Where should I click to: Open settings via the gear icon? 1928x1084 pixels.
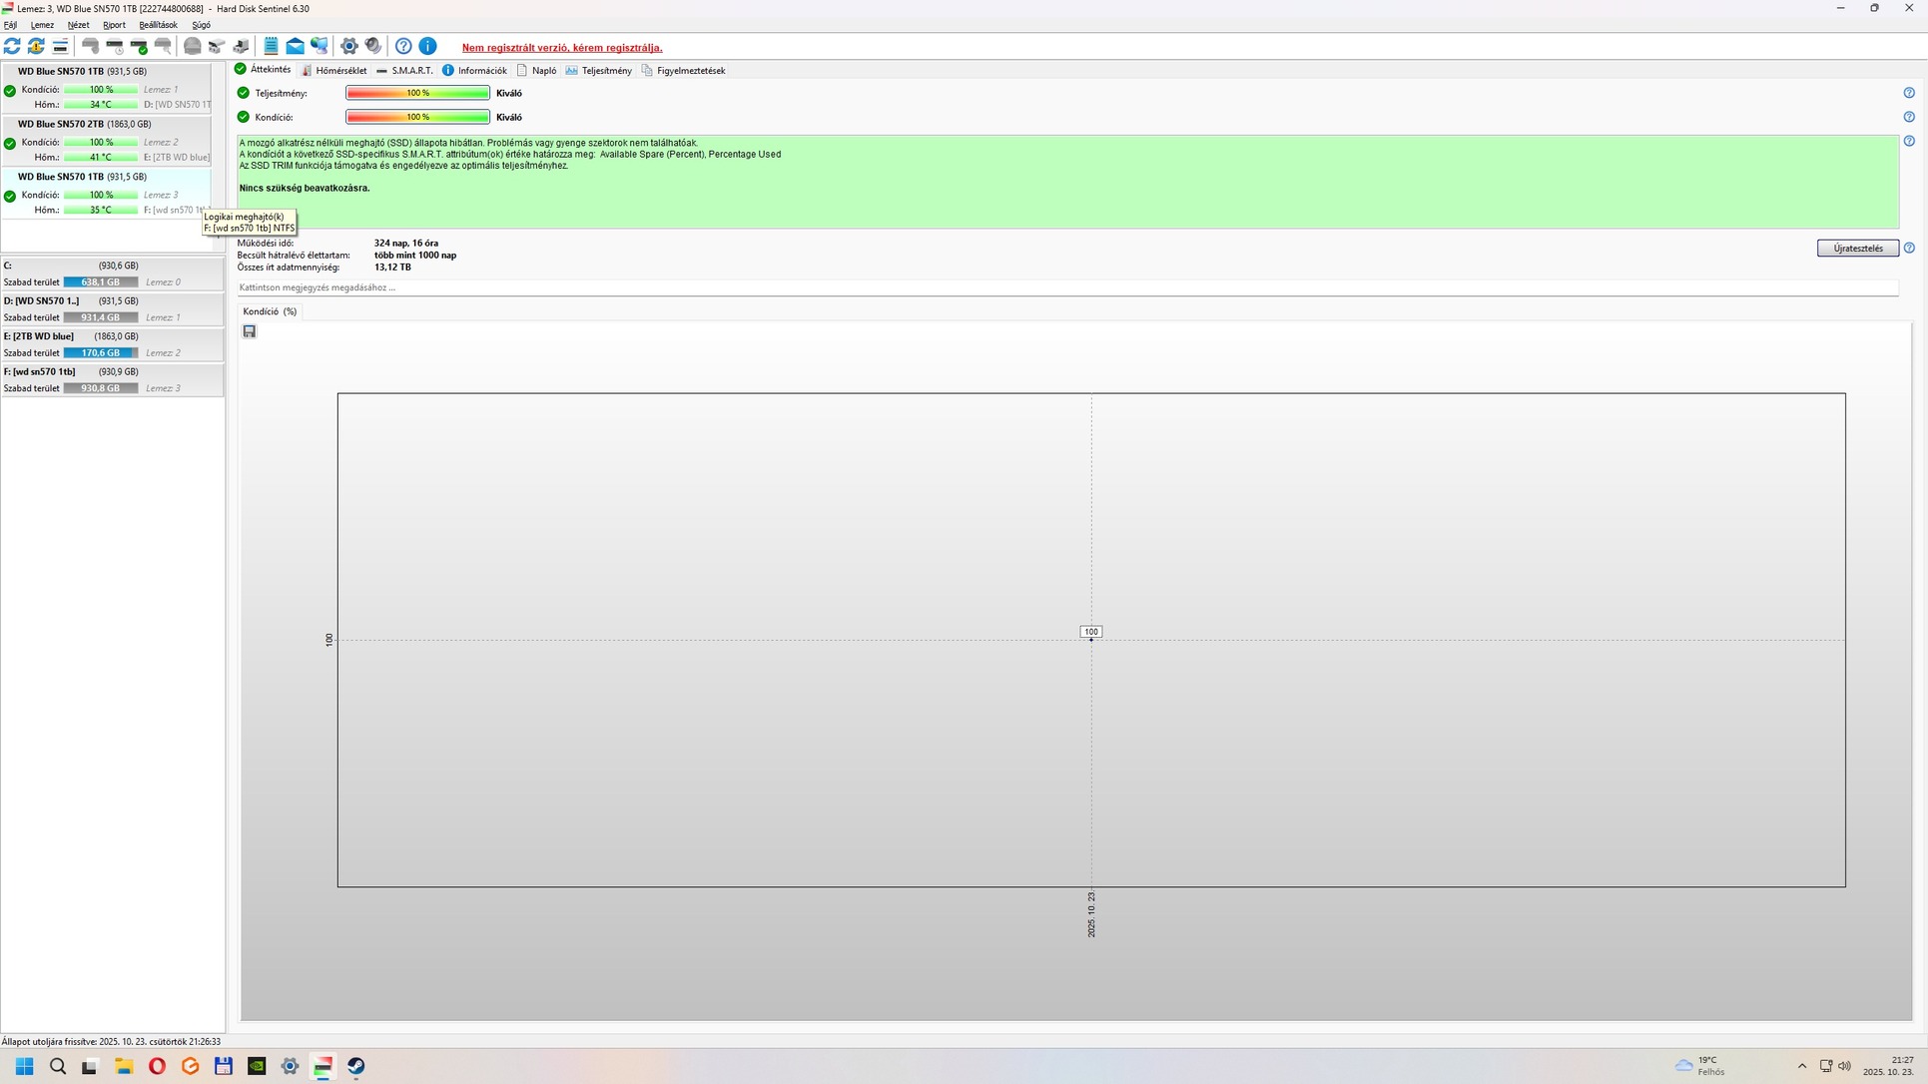(x=348, y=46)
